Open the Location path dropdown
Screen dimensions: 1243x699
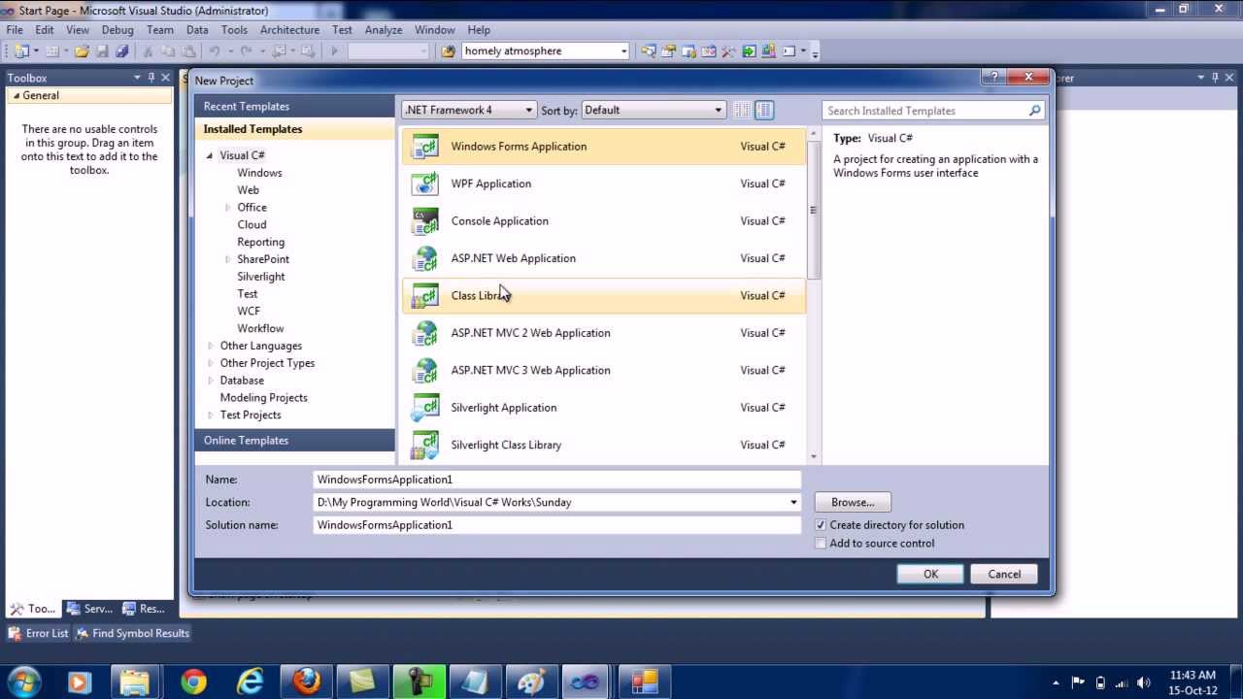[x=793, y=502]
